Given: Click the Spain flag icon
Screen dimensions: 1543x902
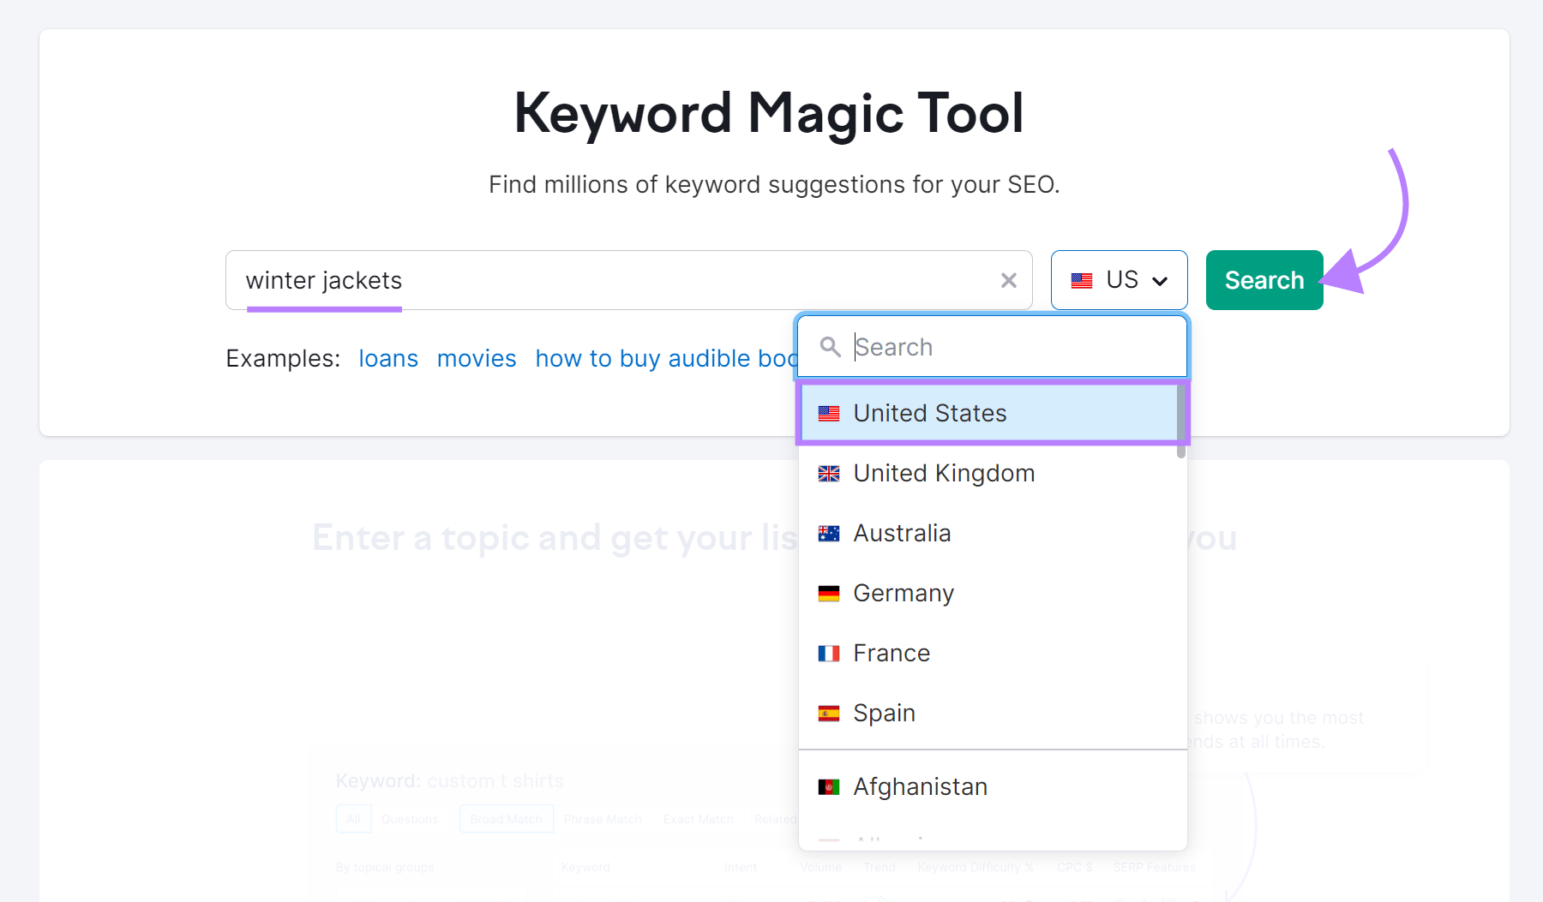Looking at the screenshot, I should (828, 712).
